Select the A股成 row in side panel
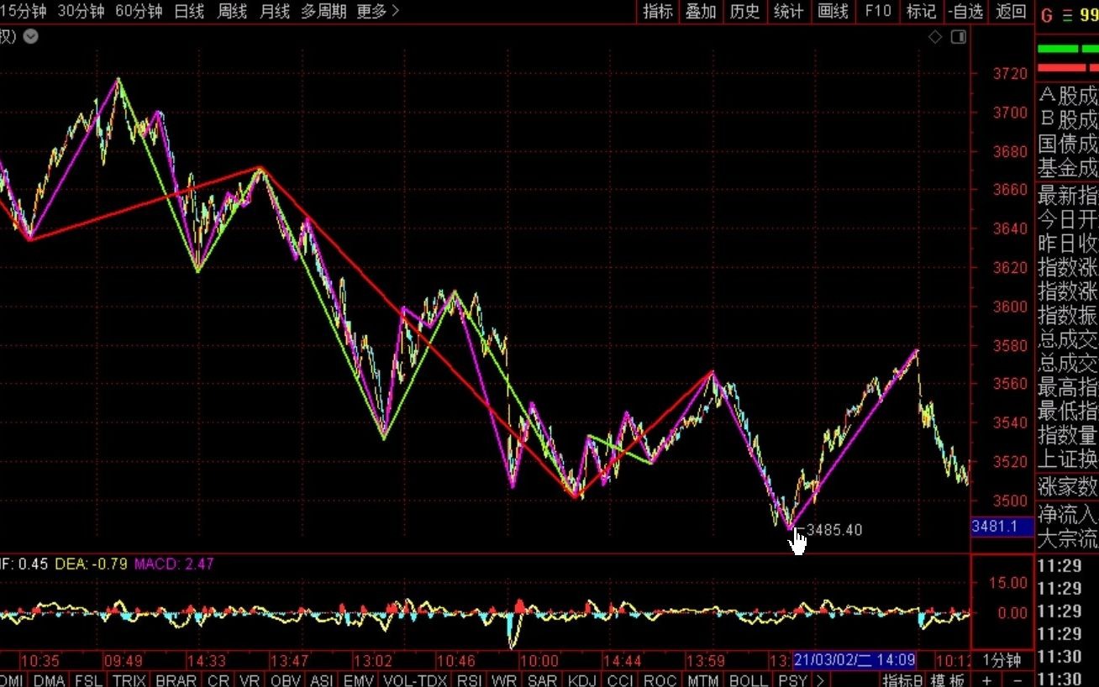1099x687 pixels. [1067, 95]
